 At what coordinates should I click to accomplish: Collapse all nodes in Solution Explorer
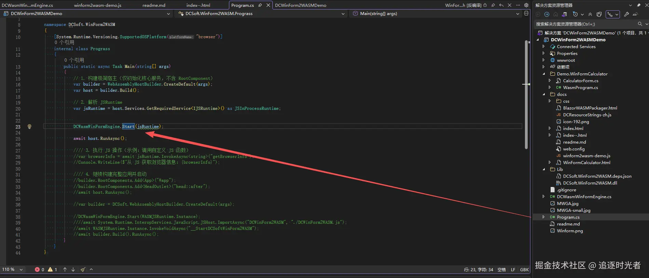590,14
